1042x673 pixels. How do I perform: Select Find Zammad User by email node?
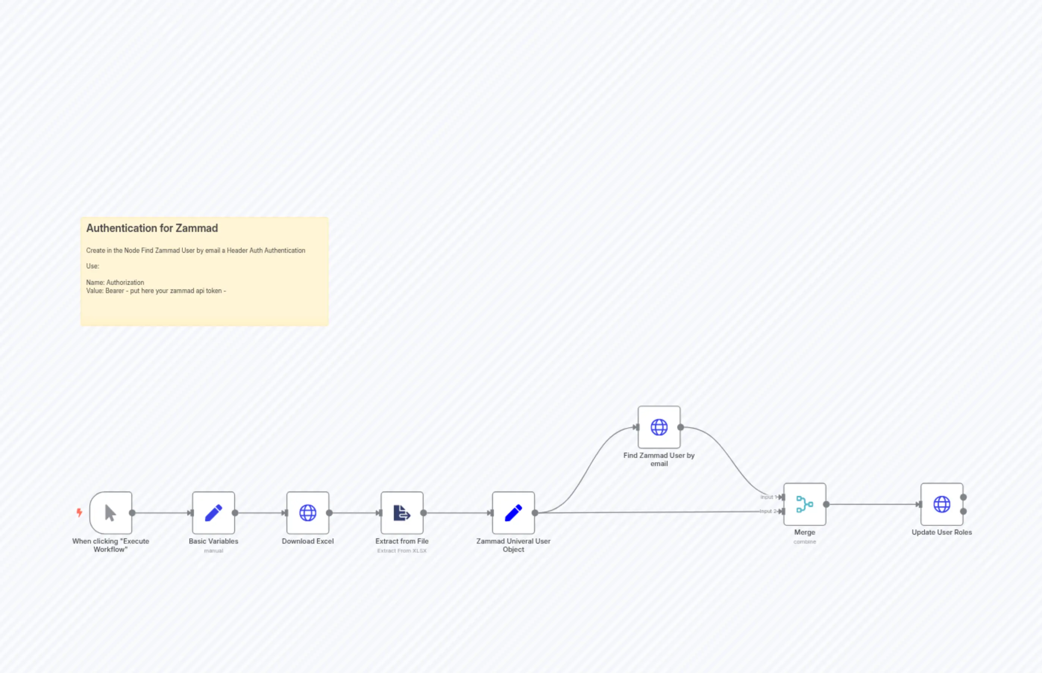659,427
